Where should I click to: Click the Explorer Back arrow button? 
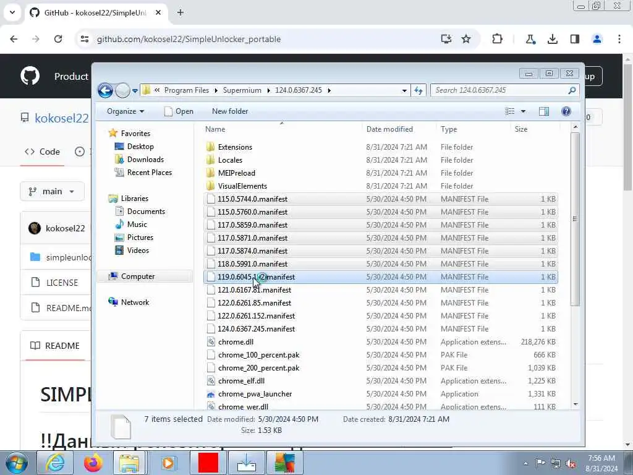pos(105,90)
